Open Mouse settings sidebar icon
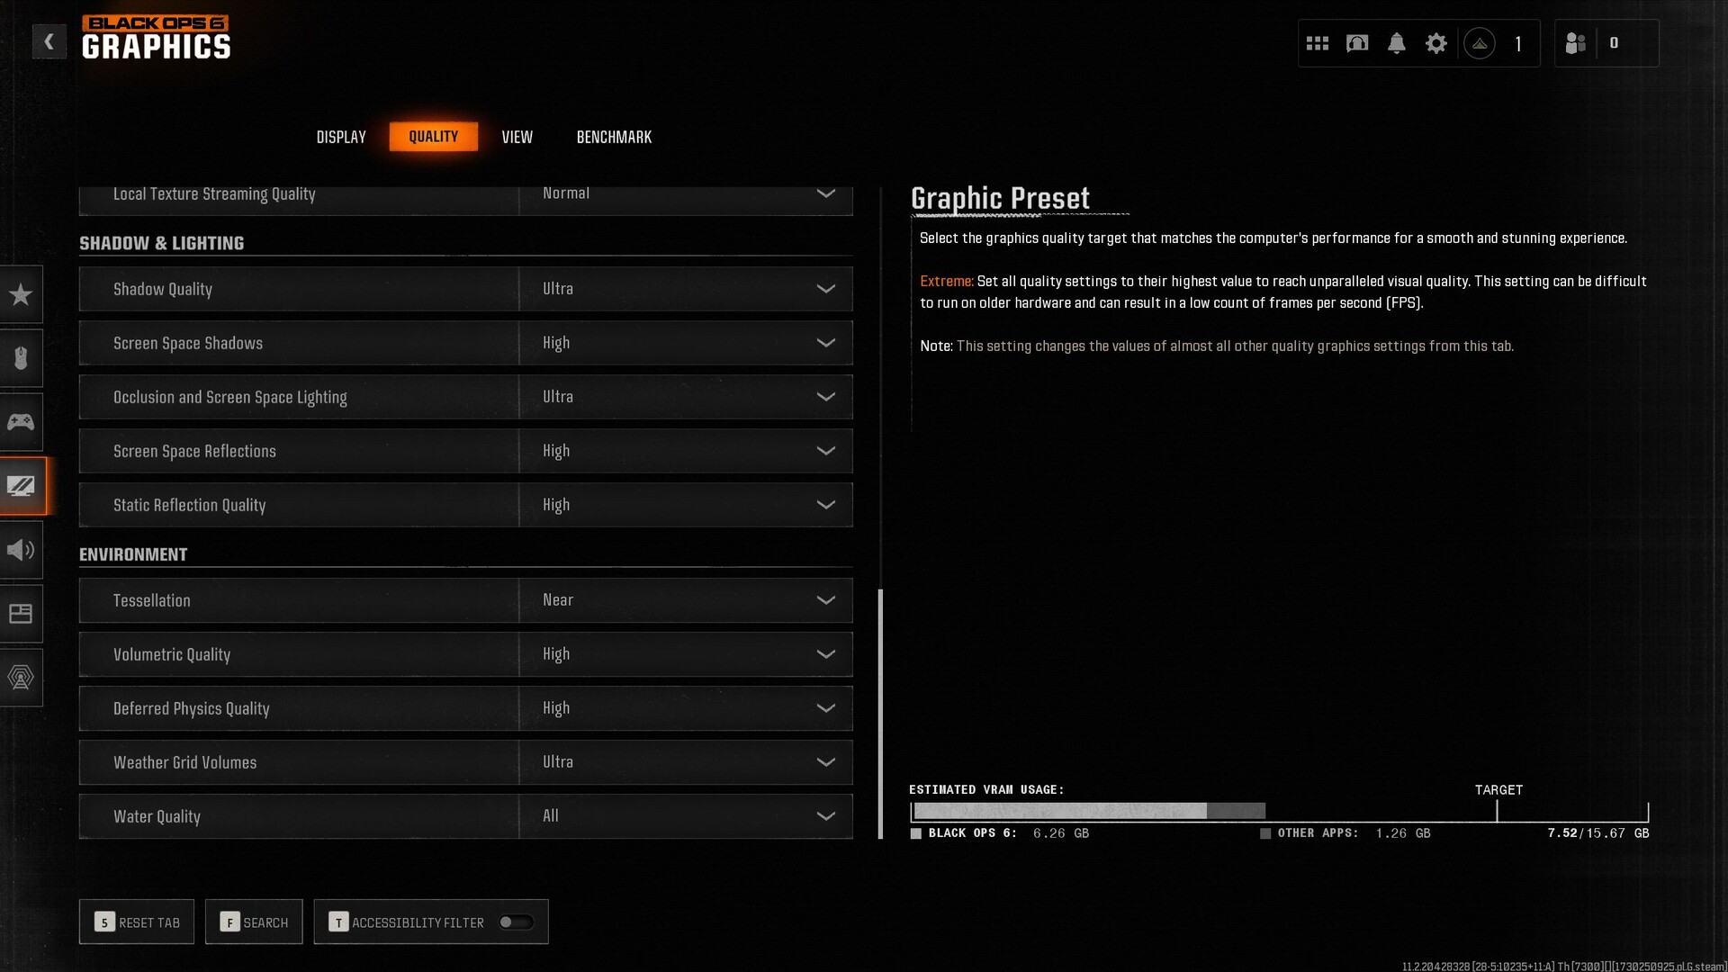Screen dimensions: 1728x972 point(21,358)
